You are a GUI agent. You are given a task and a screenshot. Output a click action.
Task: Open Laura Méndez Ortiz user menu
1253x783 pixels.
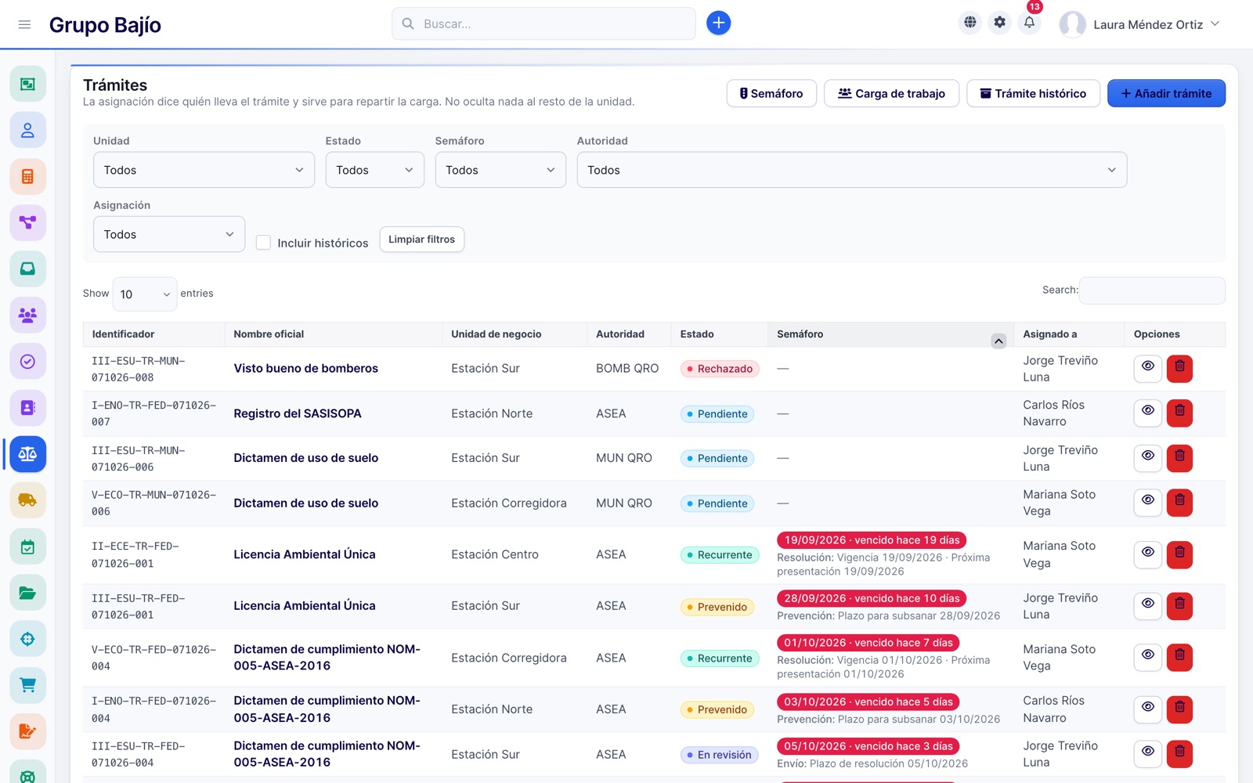pos(1139,24)
